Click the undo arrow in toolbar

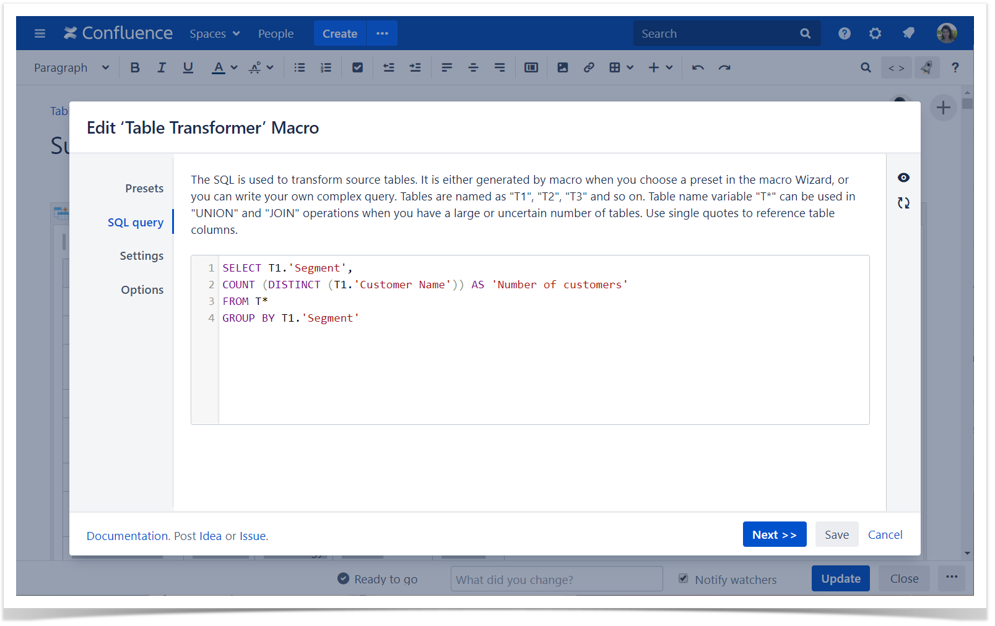point(698,67)
